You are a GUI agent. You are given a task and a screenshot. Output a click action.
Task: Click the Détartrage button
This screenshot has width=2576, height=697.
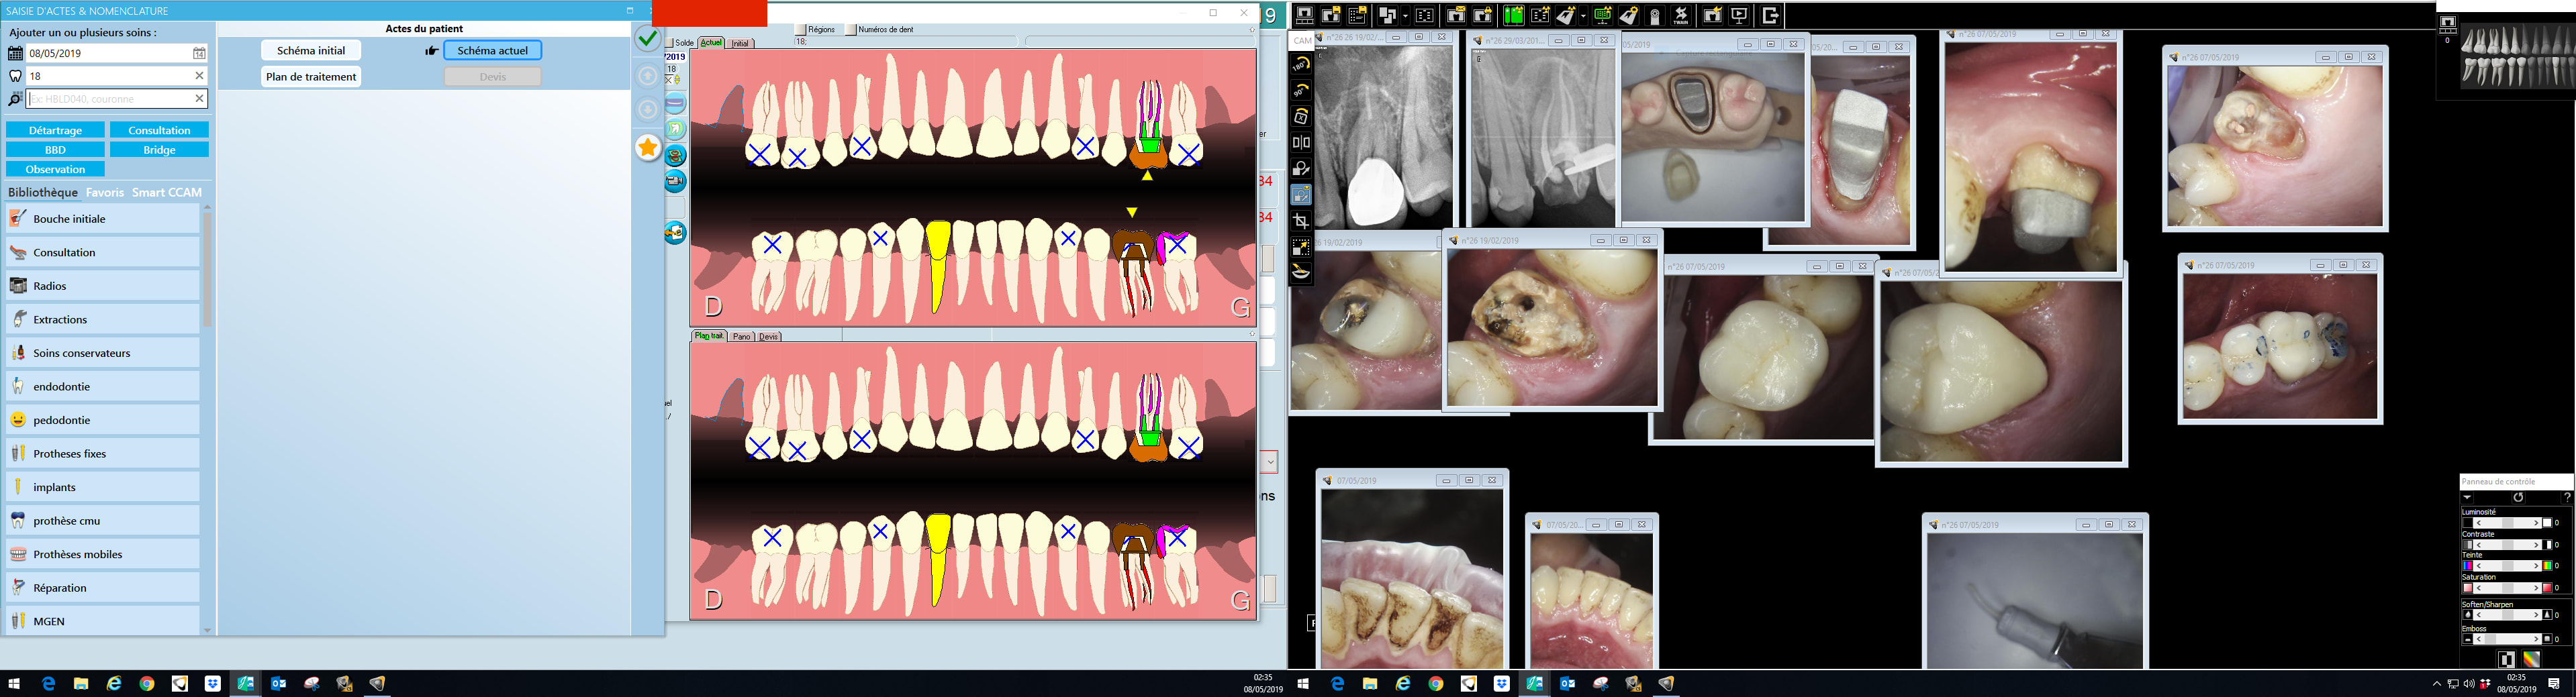pyautogui.click(x=55, y=131)
